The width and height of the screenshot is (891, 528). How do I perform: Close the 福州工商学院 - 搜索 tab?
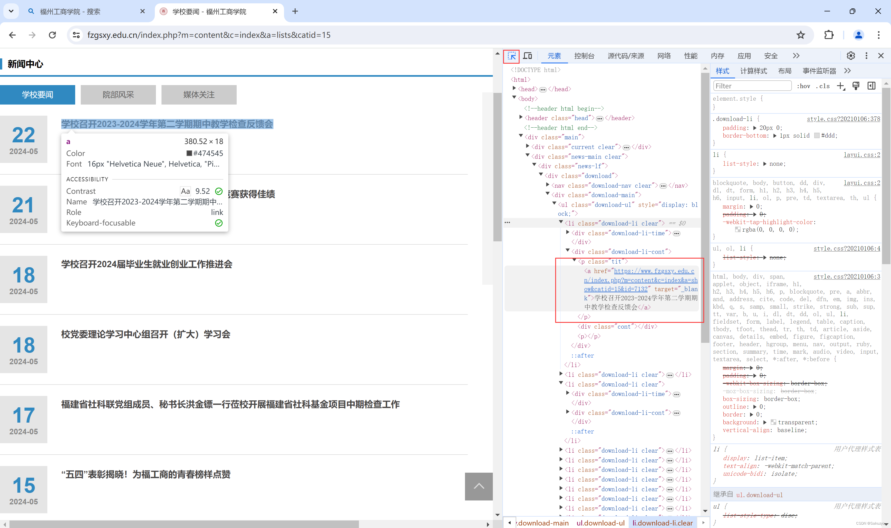(x=143, y=11)
